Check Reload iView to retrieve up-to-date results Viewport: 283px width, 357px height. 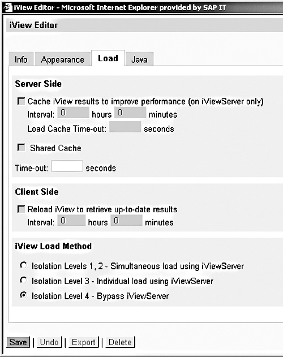(x=21, y=209)
